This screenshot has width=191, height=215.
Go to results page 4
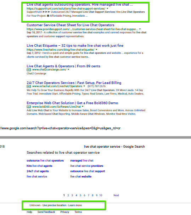76,196
